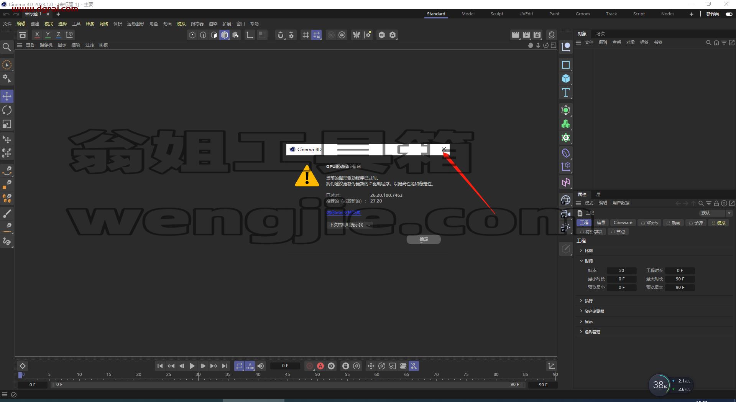Open the 下次启动时提示我 dropdown
This screenshot has height=402, width=736.
350,225
